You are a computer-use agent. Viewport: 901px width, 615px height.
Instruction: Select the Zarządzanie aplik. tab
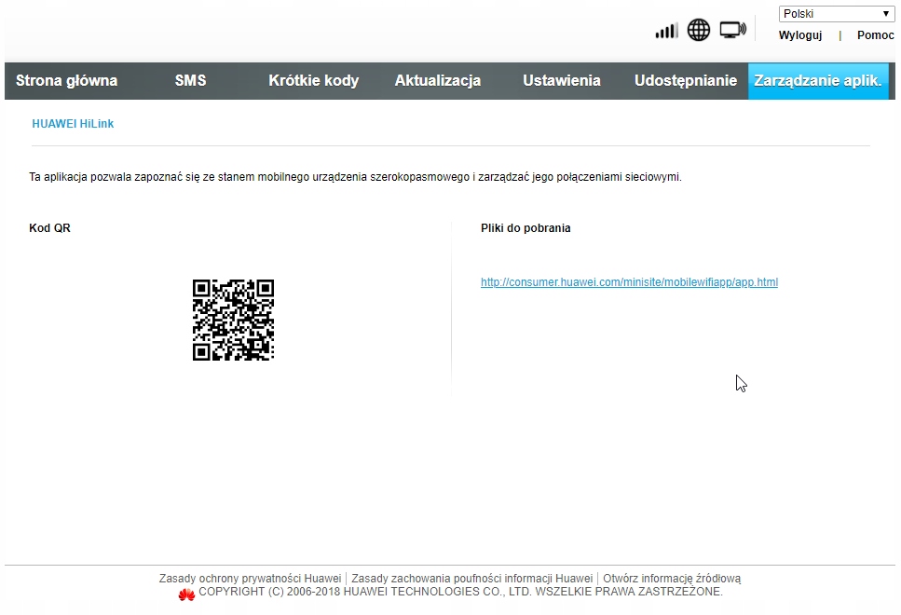(x=818, y=80)
